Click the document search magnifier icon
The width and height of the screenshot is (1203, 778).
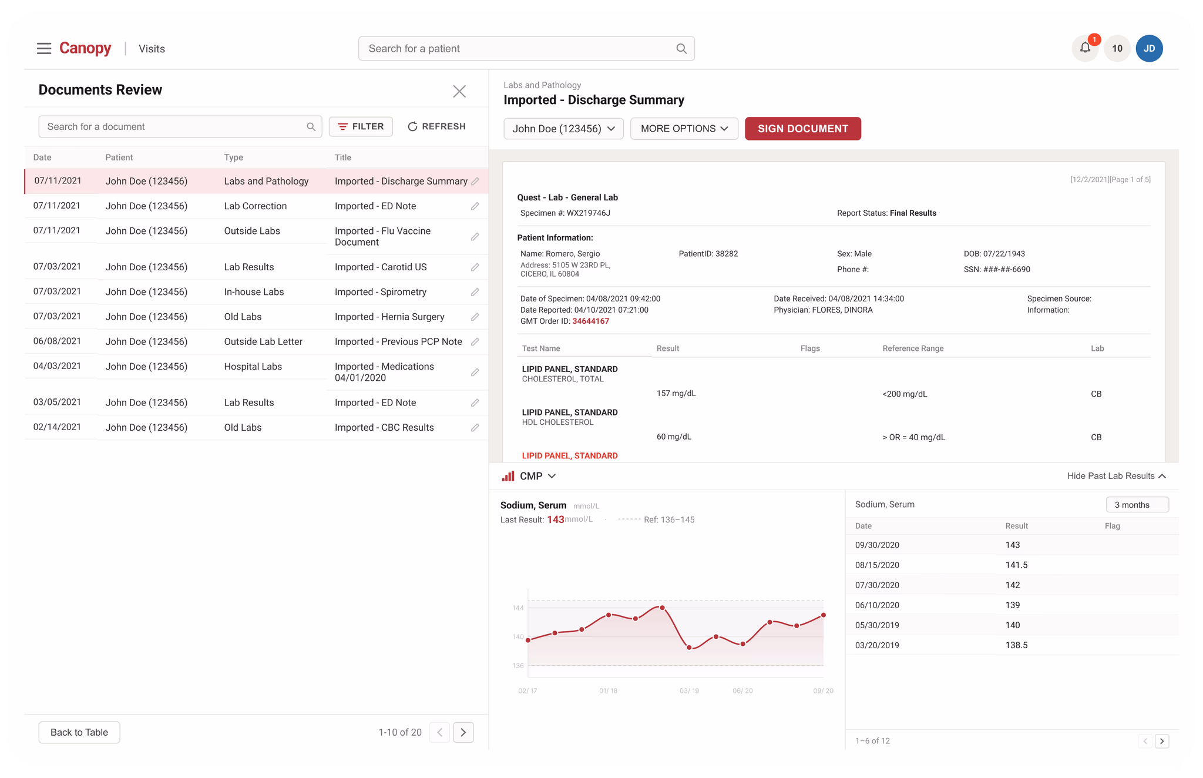(311, 127)
